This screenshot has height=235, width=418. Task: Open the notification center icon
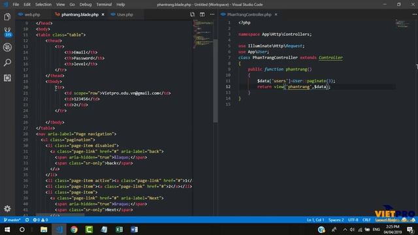tap(411, 230)
